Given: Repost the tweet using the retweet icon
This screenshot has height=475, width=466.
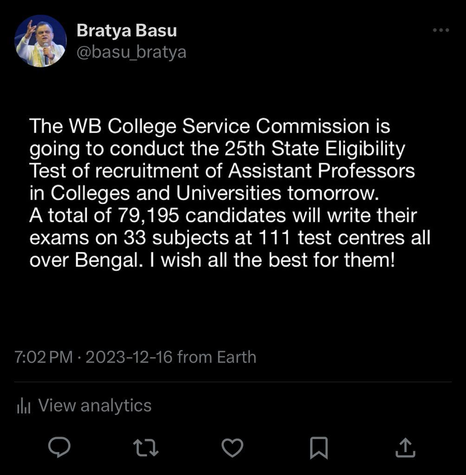Looking at the screenshot, I should point(146,447).
